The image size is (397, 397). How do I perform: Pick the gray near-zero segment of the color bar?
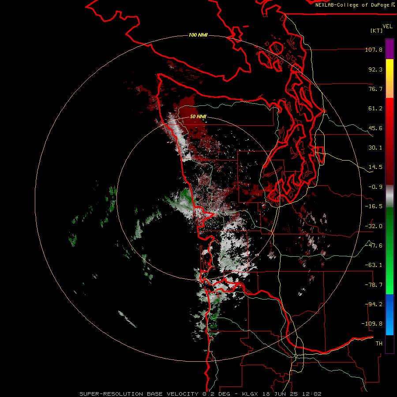tap(390, 196)
